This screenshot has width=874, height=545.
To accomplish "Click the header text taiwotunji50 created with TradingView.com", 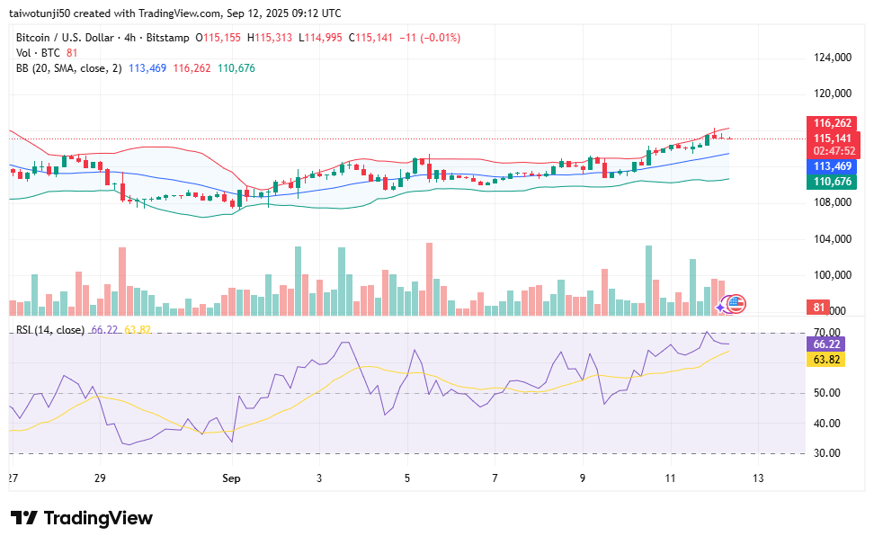I will [x=113, y=13].
